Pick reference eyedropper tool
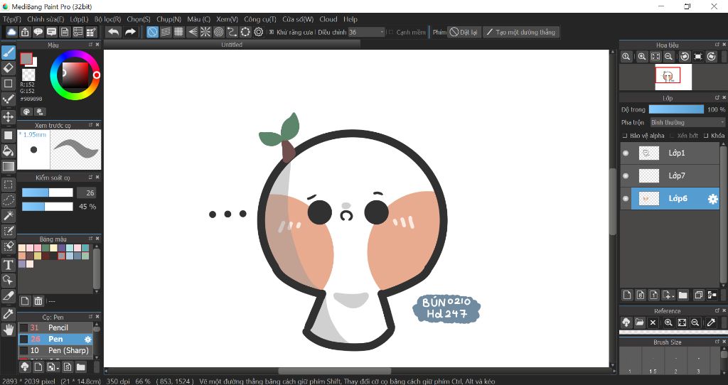 coord(711,322)
